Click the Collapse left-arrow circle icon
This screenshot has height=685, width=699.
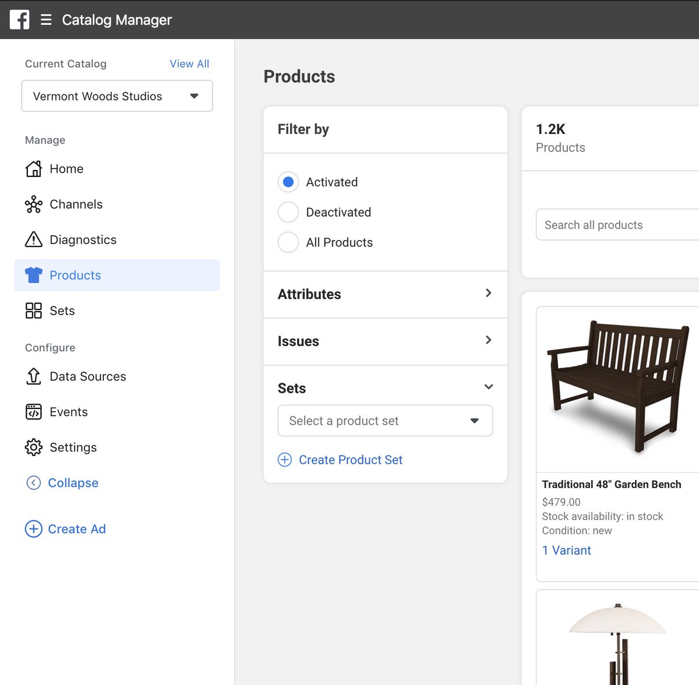[x=34, y=483]
